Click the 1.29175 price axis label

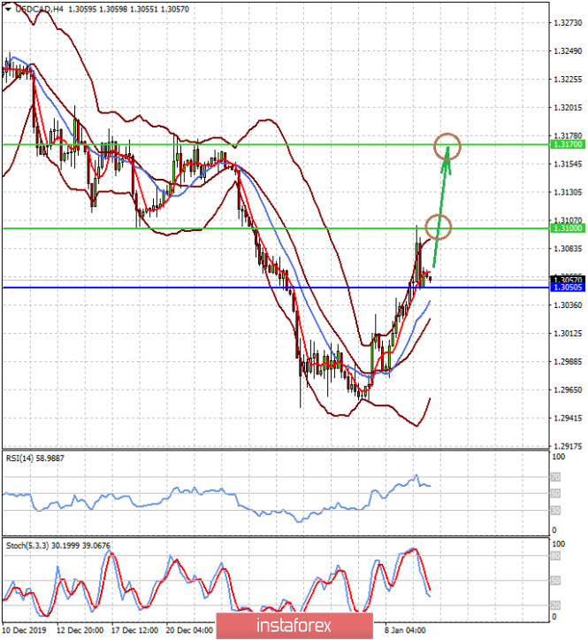568,446
